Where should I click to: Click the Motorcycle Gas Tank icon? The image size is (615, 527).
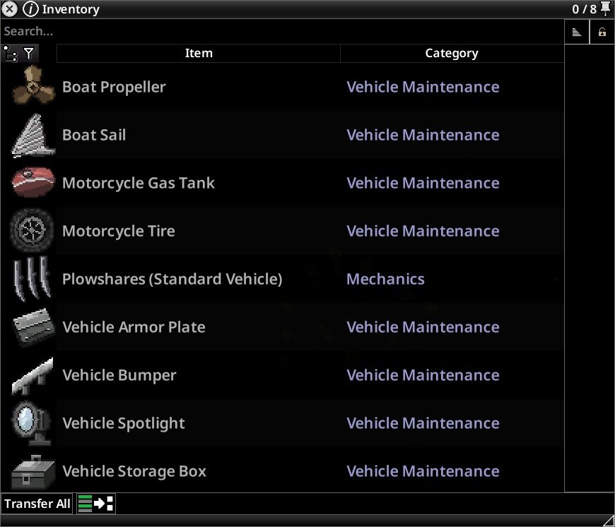pyautogui.click(x=33, y=182)
